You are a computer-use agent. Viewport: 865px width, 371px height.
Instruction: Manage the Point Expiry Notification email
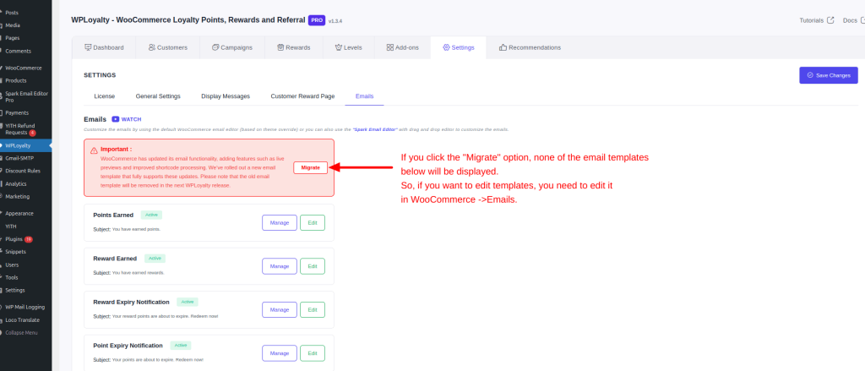coord(279,353)
